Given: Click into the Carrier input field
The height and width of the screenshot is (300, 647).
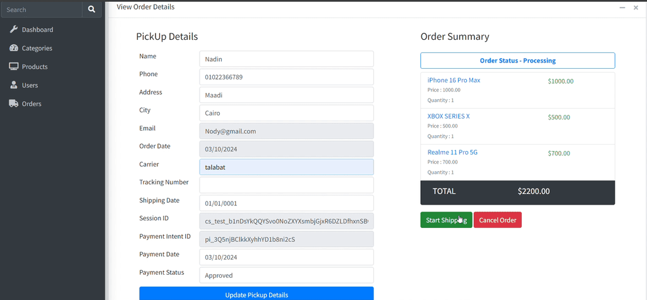Looking at the screenshot, I should (286, 167).
